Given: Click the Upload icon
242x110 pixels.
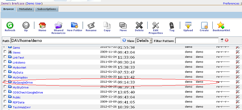Looking at the screenshot, I should pos(188,25).
